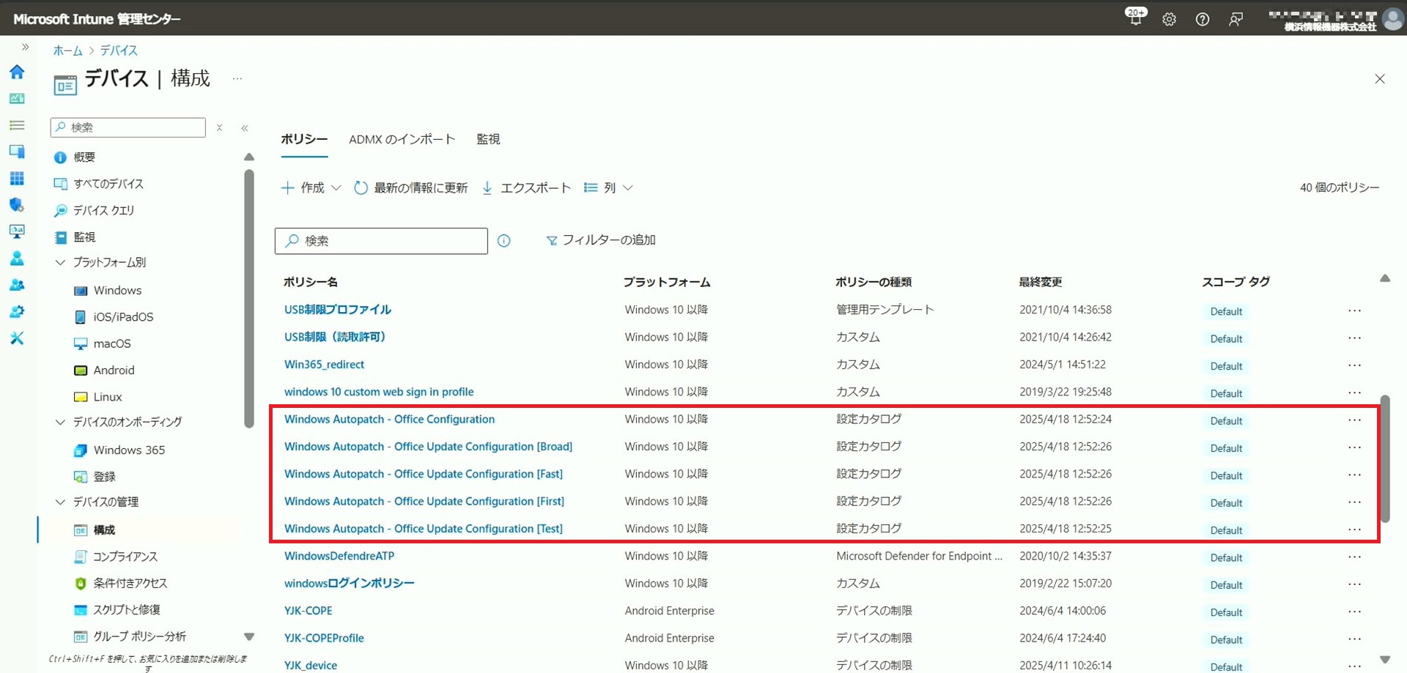The width and height of the screenshot is (1407, 673).
Task: Open more options ellipsis beside page title
Action: [237, 79]
